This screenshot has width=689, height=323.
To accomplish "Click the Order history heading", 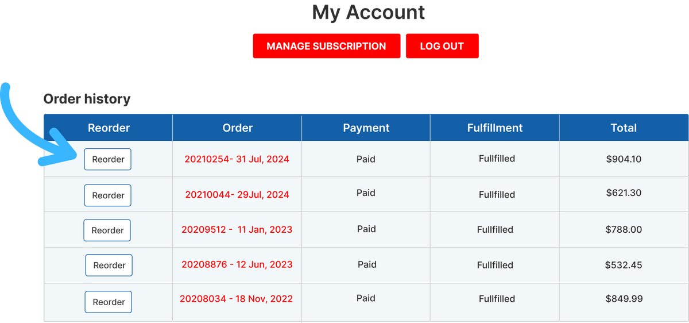I will [87, 99].
